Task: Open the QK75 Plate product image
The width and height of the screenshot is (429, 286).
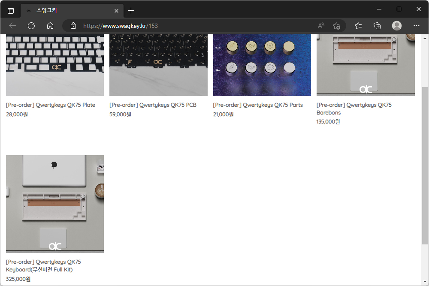Action: click(x=55, y=65)
